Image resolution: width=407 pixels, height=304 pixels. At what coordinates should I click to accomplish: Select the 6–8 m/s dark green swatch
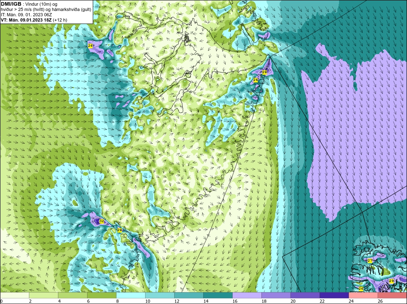102,295
